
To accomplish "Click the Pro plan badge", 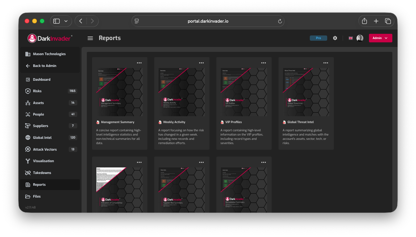I will [318, 38].
